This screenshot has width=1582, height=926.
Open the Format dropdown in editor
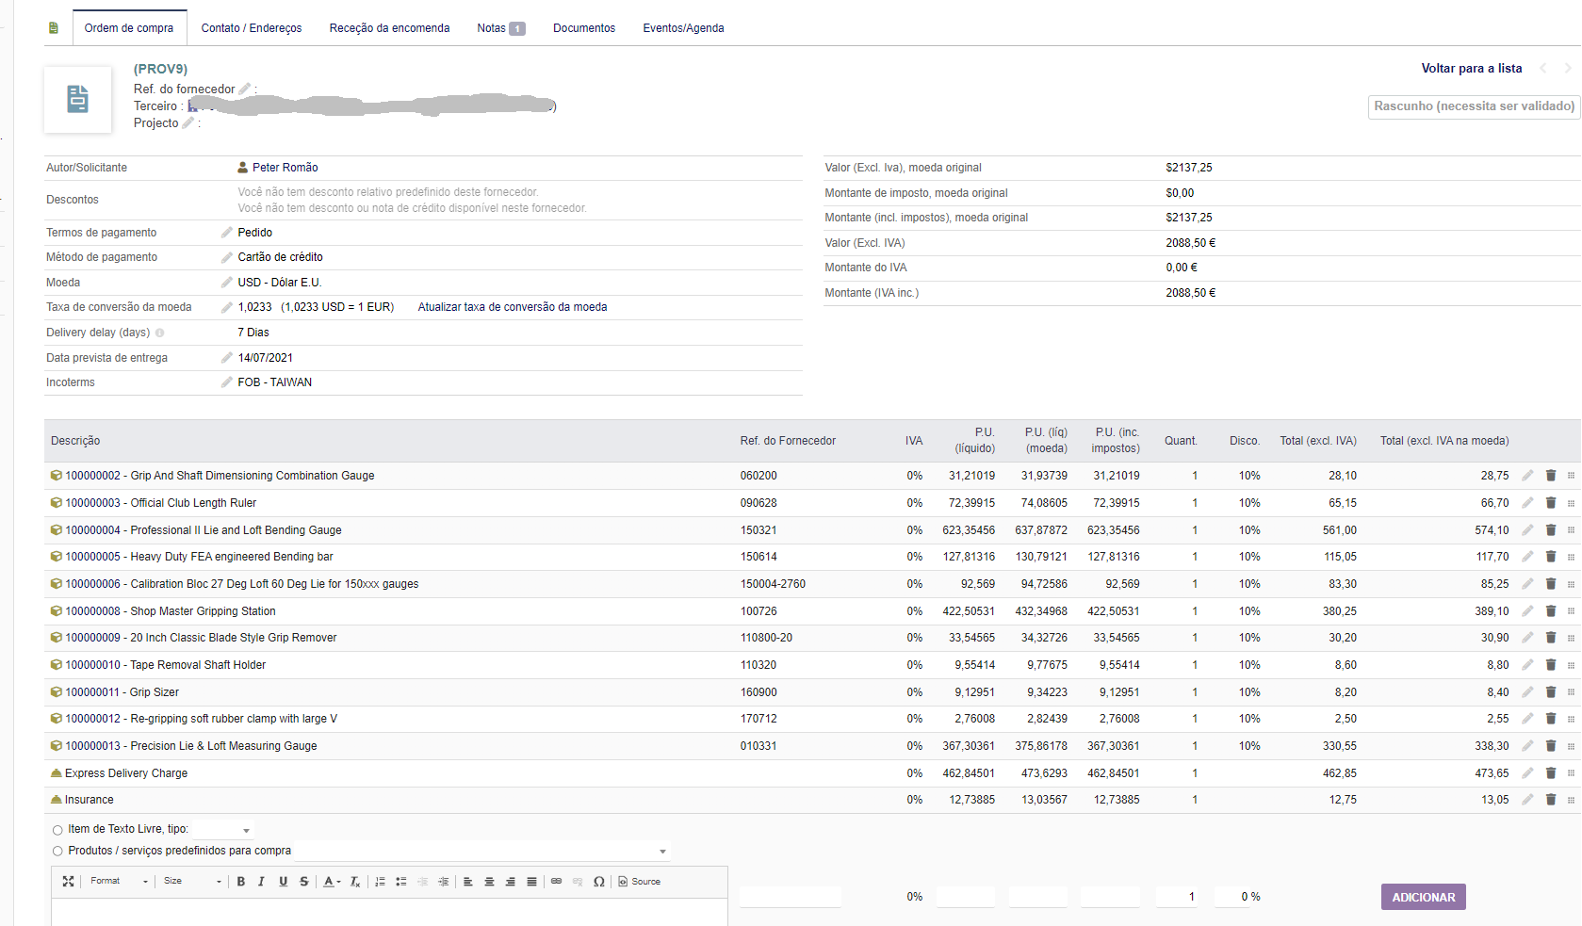pyautogui.click(x=119, y=882)
